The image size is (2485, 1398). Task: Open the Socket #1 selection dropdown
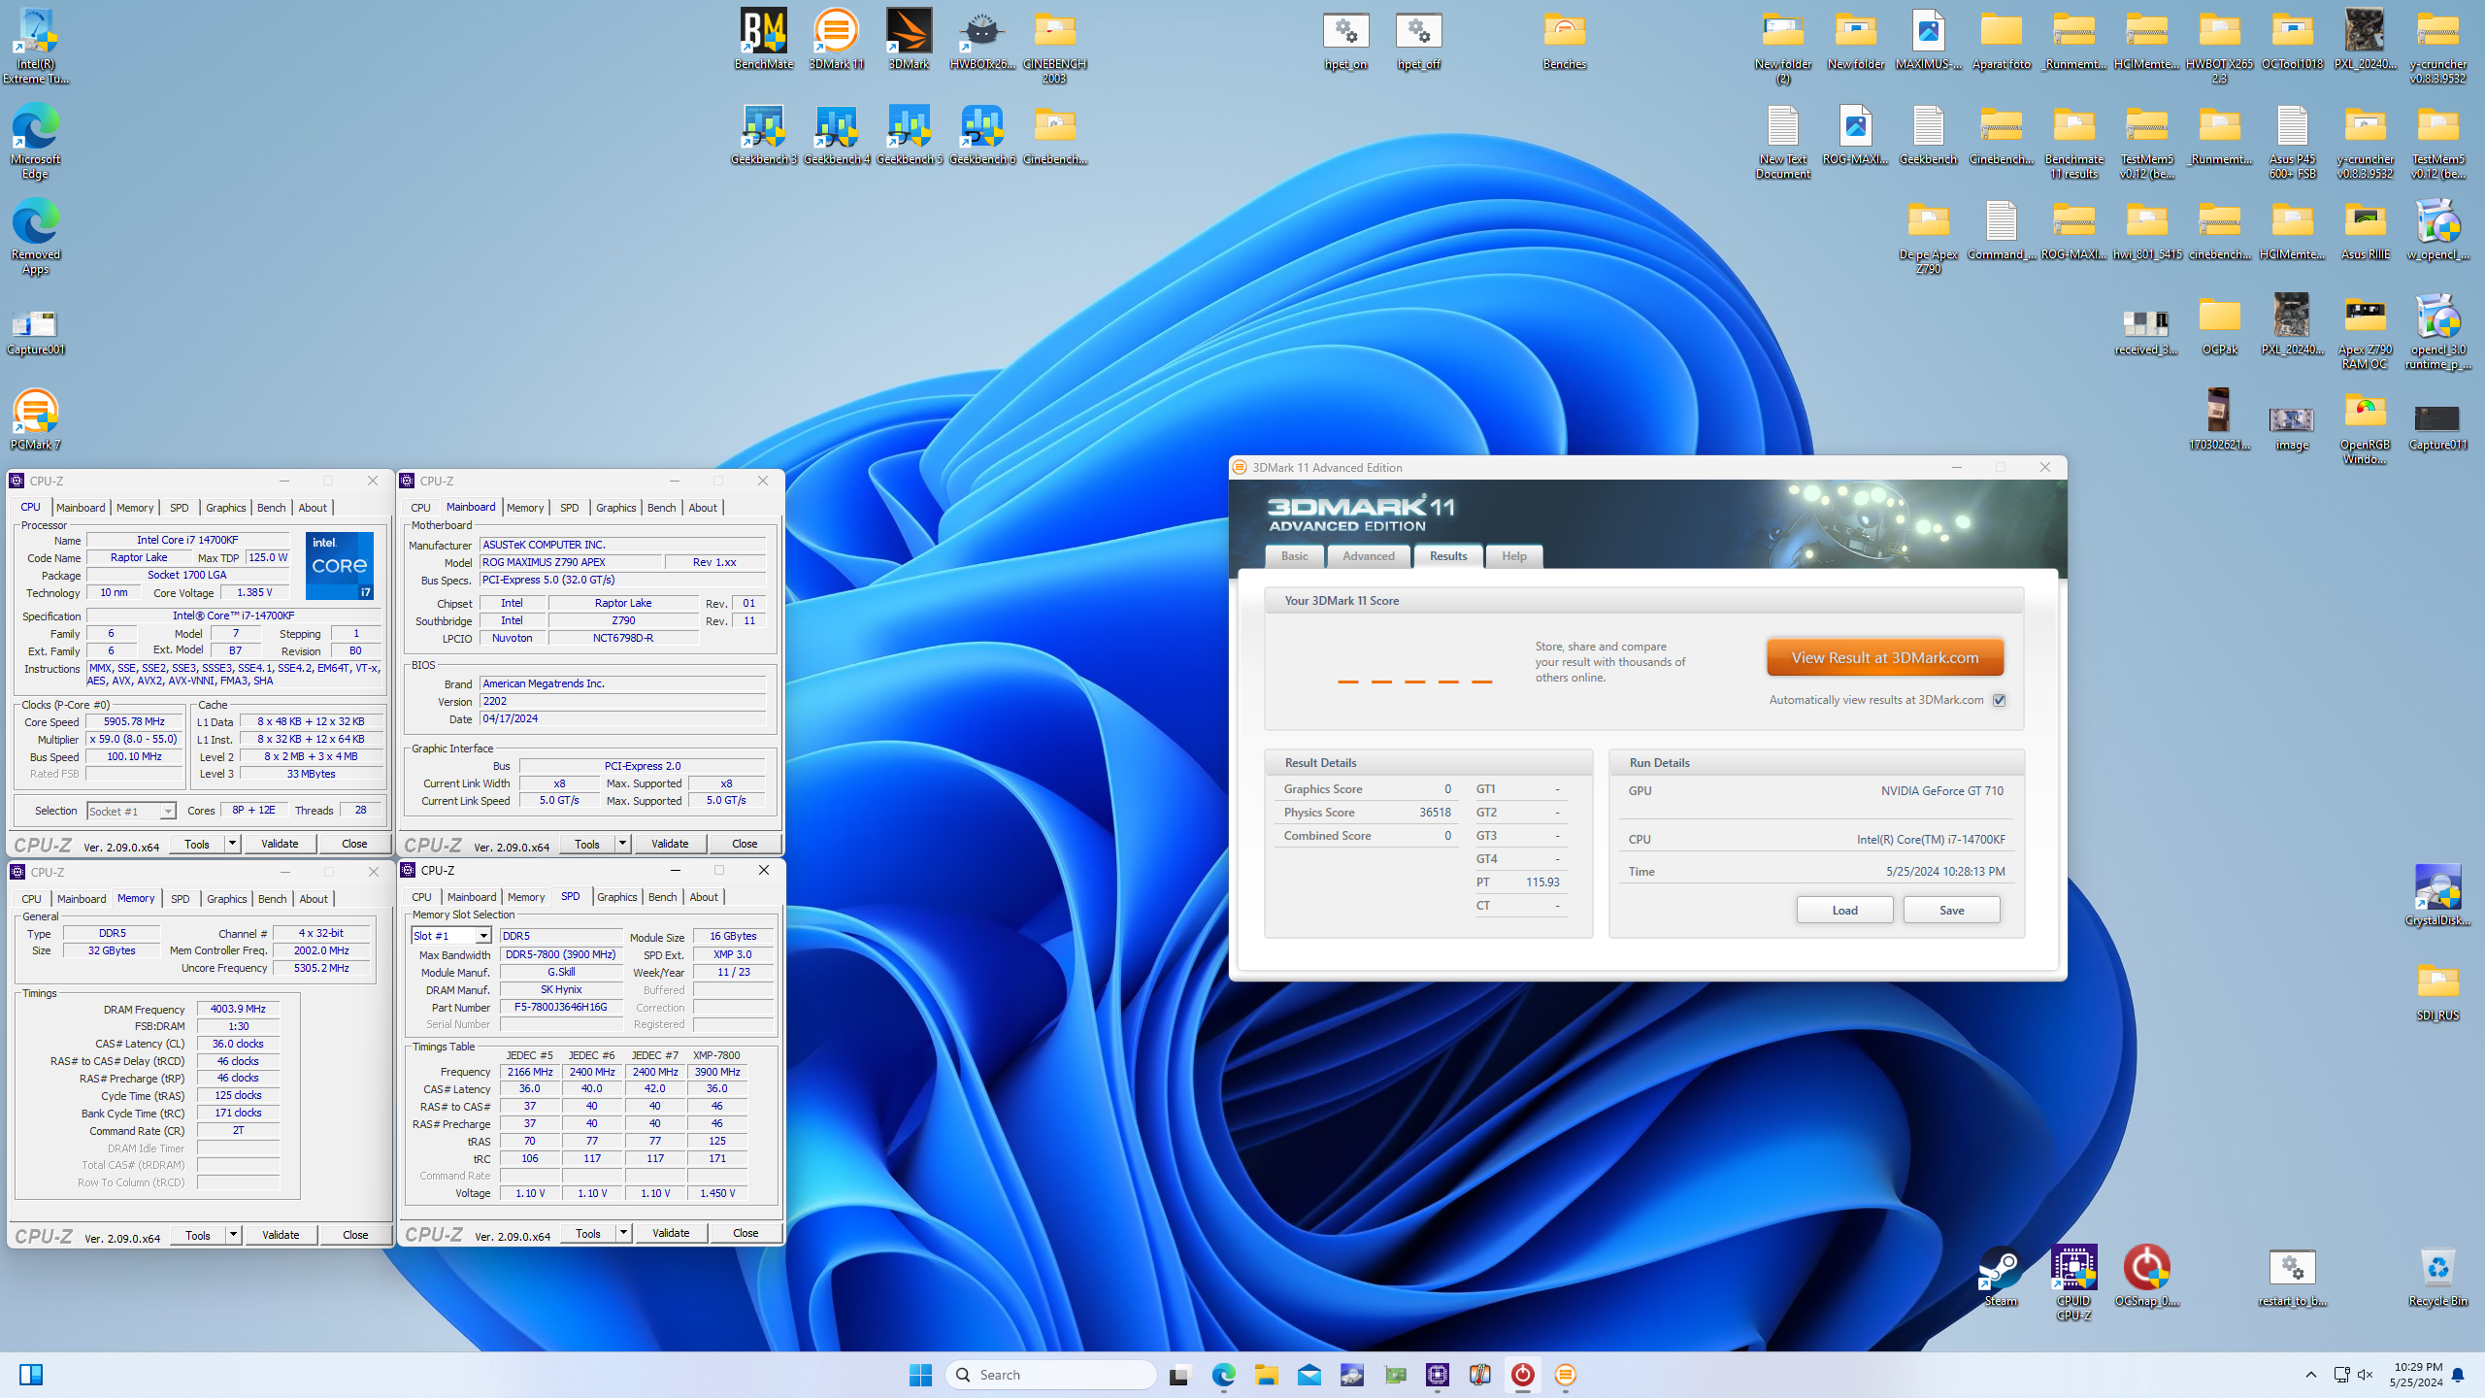(x=130, y=811)
